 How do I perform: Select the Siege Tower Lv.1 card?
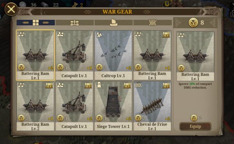pyautogui.click(x=113, y=106)
